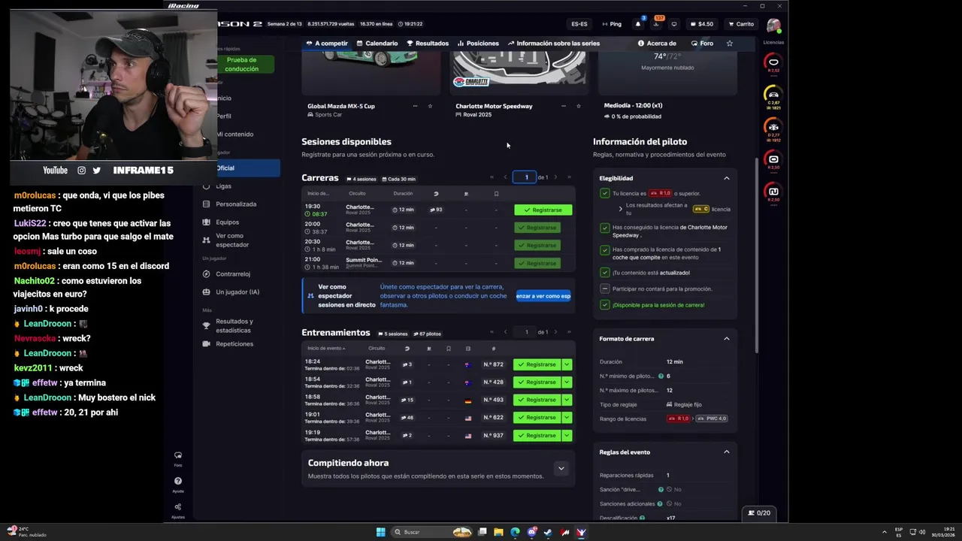This screenshot has height=541, width=962.
Task: Register for the 19:01 practice N.º 622
Action: 537,418
